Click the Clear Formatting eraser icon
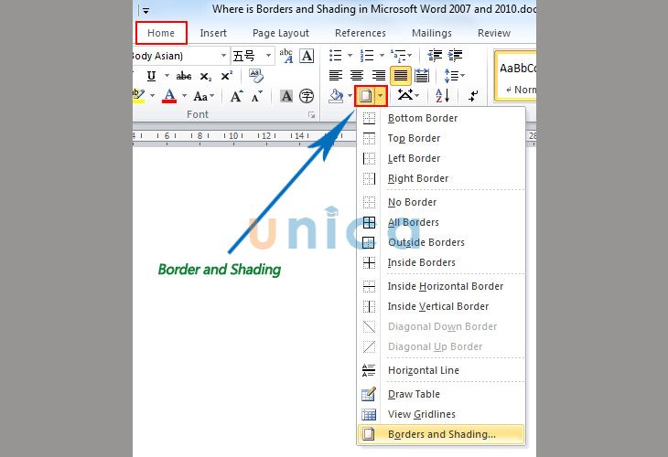 (x=256, y=76)
